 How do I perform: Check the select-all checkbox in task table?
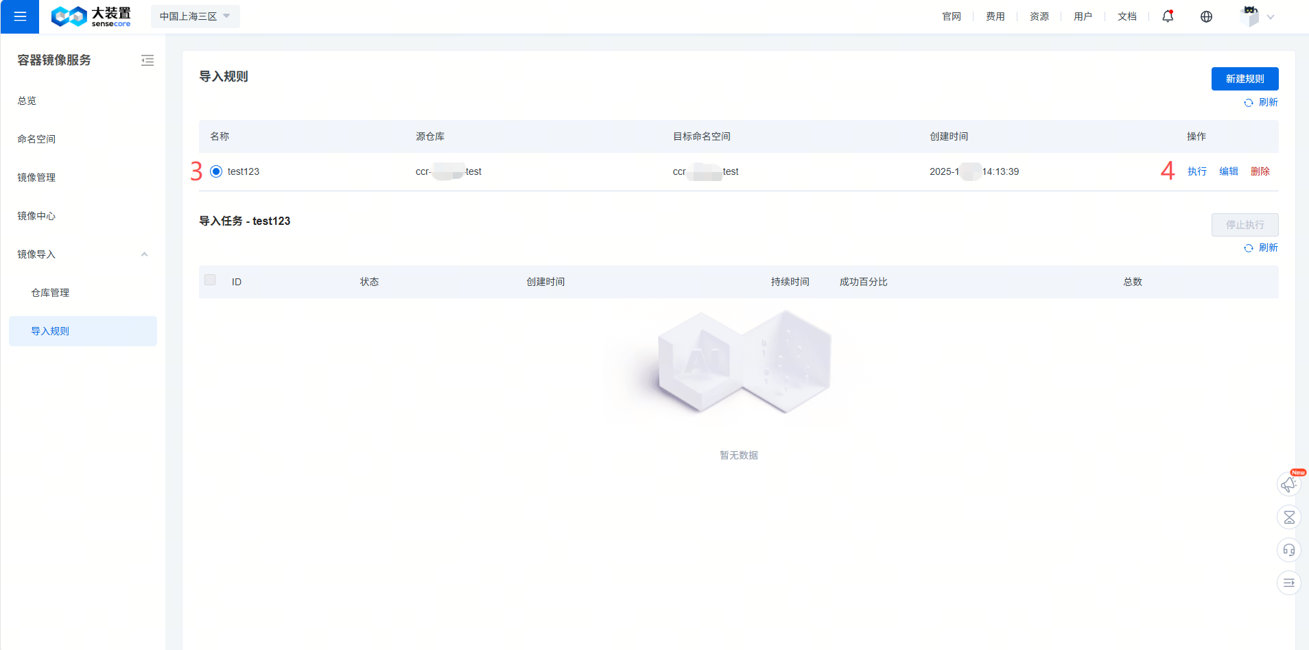click(209, 280)
